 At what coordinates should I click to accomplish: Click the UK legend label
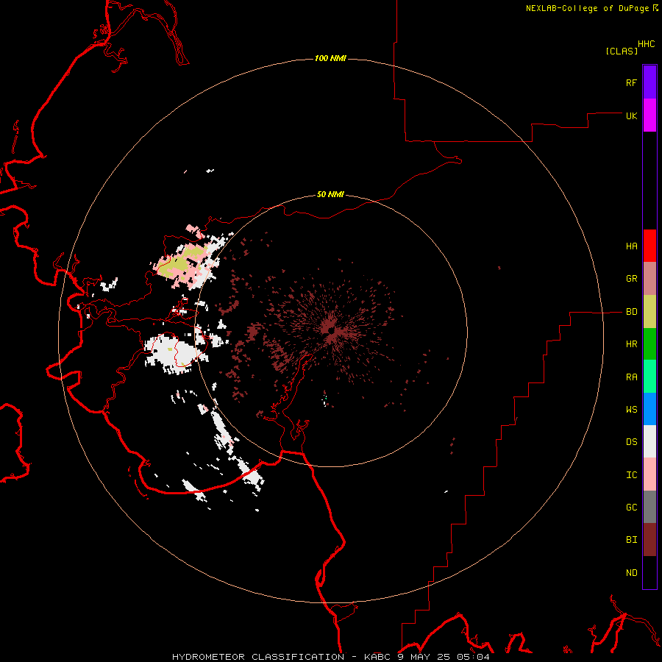coord(631,115)
